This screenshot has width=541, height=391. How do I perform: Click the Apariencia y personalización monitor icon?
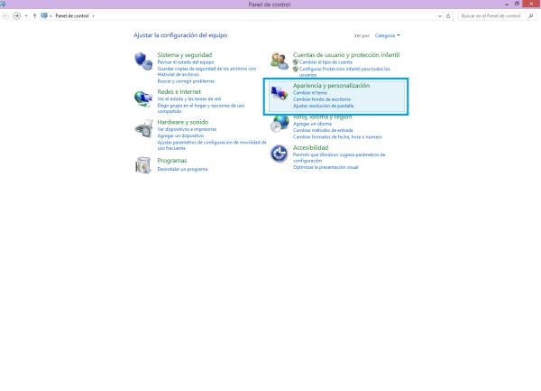tap(280, 95)
